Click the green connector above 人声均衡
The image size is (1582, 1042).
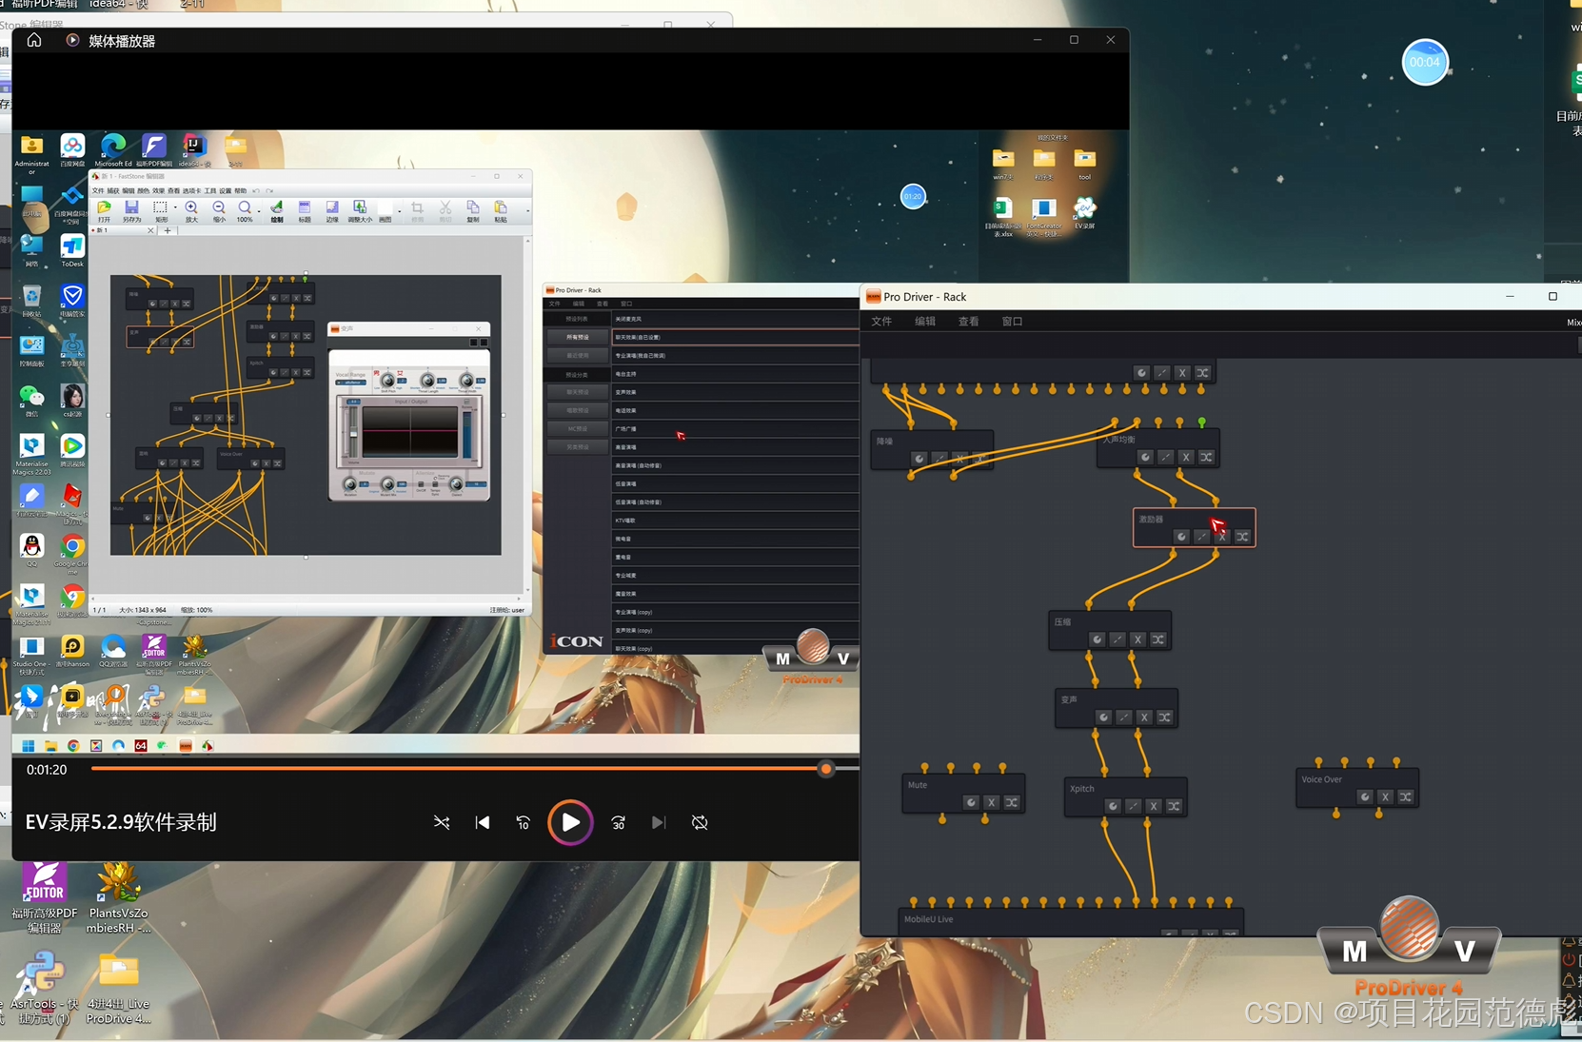tap(1202, 422)
